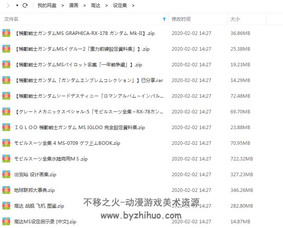Select file name MS IGLOO 完全設定資料集.zip
Image resolution: width=283 pixels, height=228 pixels.
click(80, 128)
